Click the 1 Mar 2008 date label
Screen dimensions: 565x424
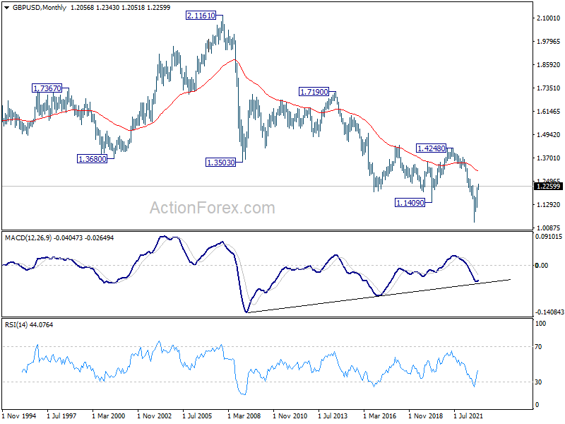[x=244, y=416]
